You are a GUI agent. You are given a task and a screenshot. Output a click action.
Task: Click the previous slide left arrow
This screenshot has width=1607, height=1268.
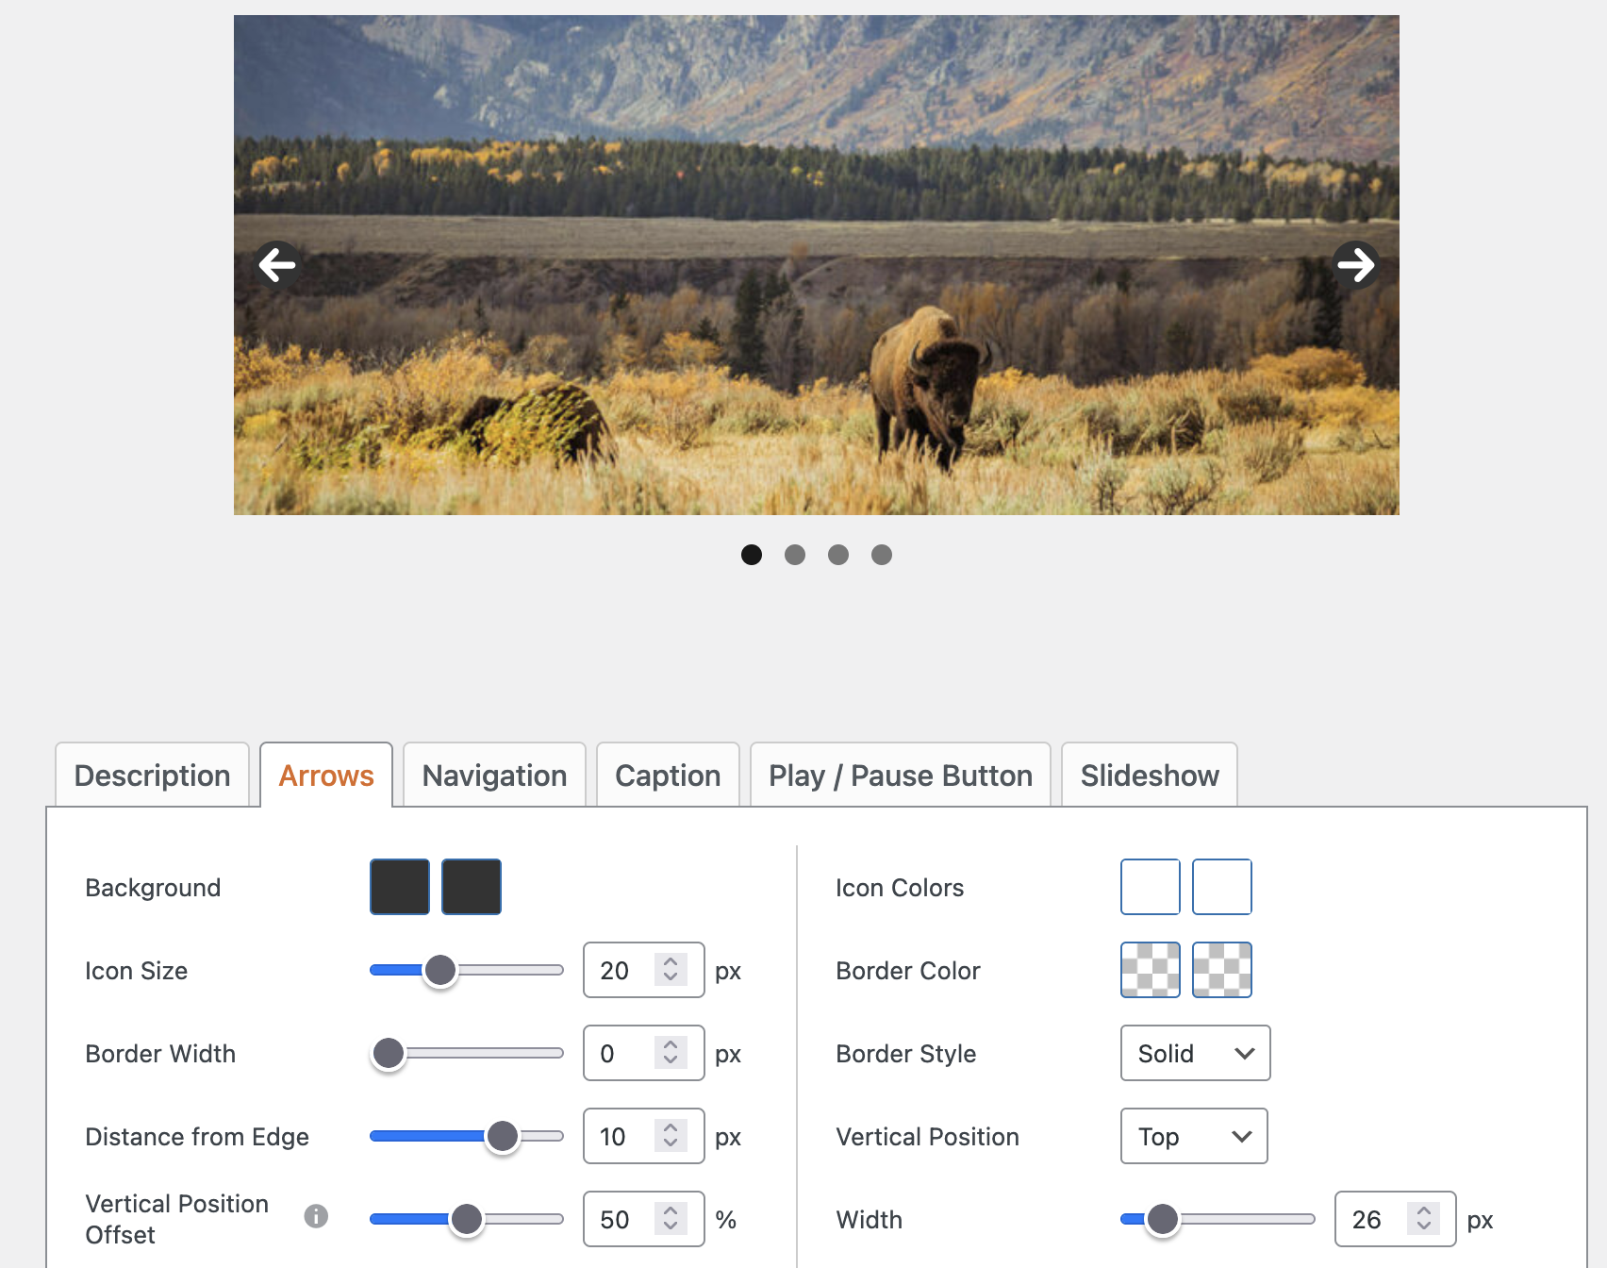(277, 264)
